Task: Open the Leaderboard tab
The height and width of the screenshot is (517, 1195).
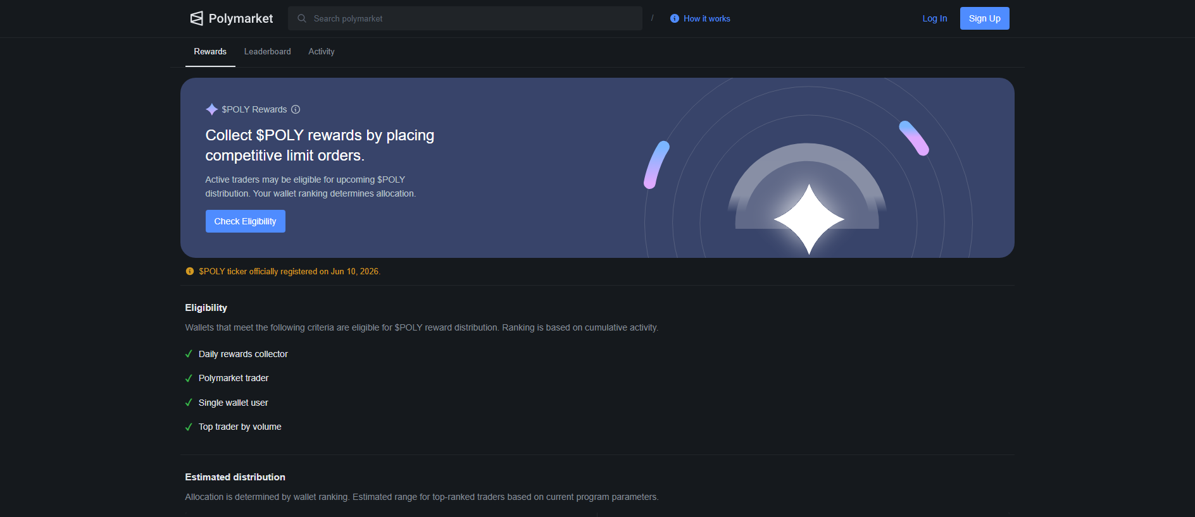Action: coord(268,52)
